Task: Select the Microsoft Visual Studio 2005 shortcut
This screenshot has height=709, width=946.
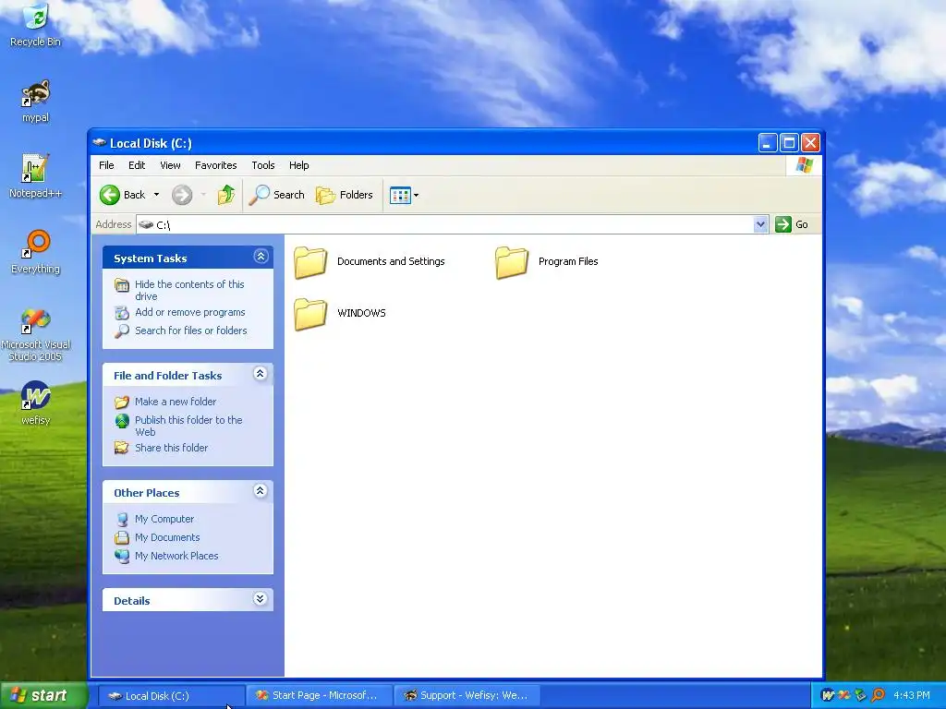Action: [36, 334]
